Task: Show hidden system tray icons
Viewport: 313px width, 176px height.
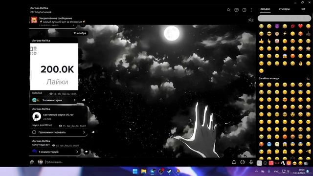Action: 256,172
